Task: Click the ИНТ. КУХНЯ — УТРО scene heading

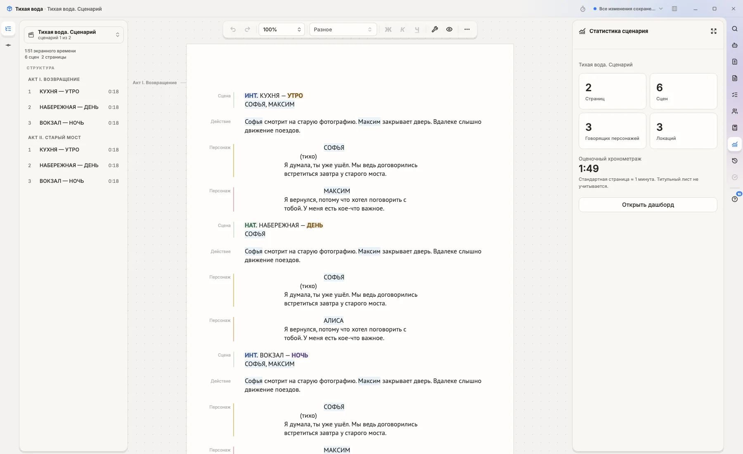Action: click(x=274, y=96)
